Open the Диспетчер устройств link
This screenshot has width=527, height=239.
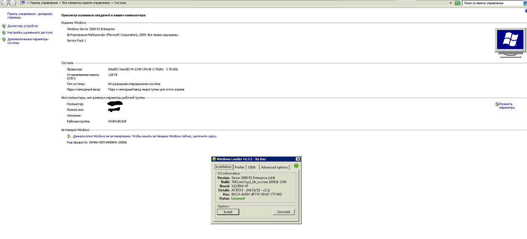[23, 26]
